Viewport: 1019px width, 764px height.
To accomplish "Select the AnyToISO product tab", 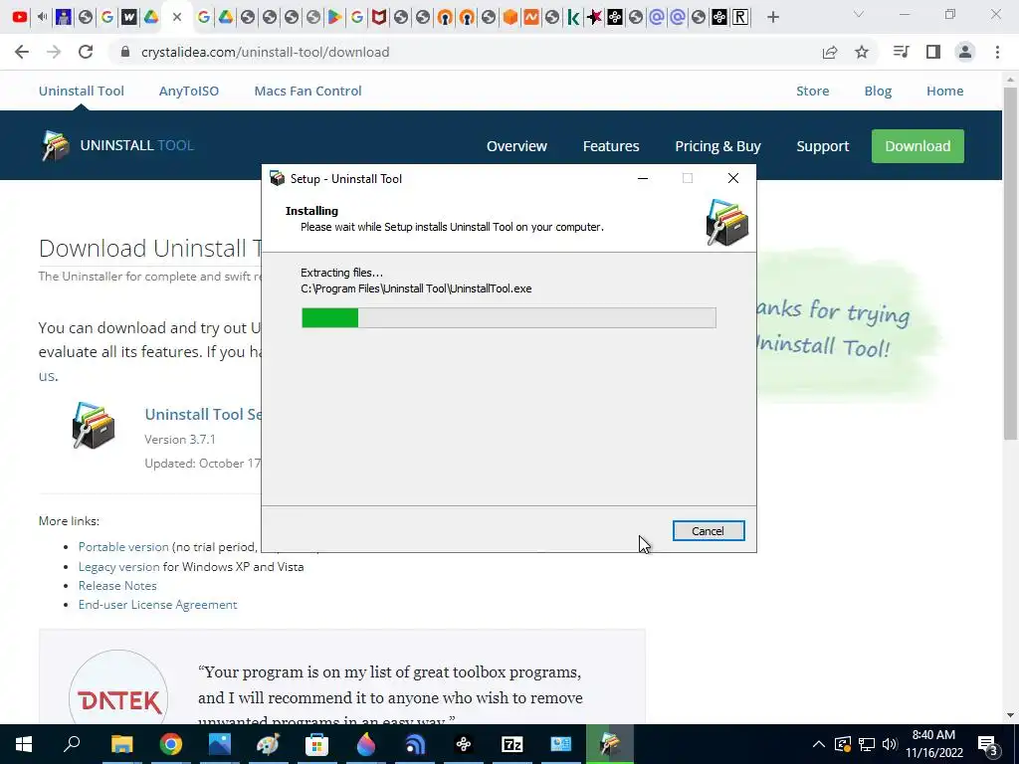I will tap(189, 91).
